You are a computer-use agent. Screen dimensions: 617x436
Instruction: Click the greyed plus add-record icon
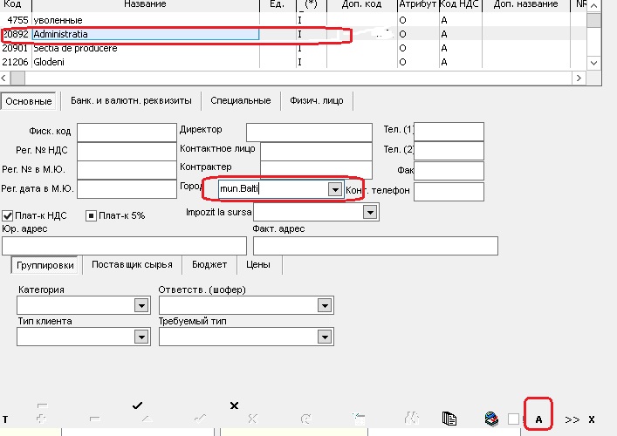(x=42, y=419)
